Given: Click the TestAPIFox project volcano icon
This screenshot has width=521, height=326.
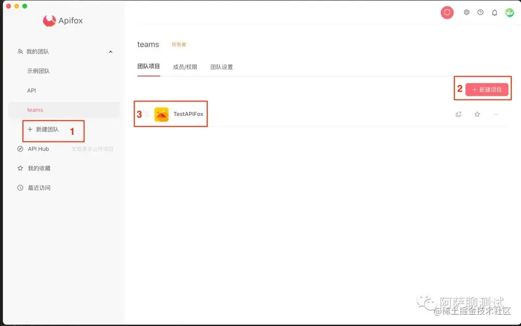Looking at the screenshot, I should coord(162,114).
